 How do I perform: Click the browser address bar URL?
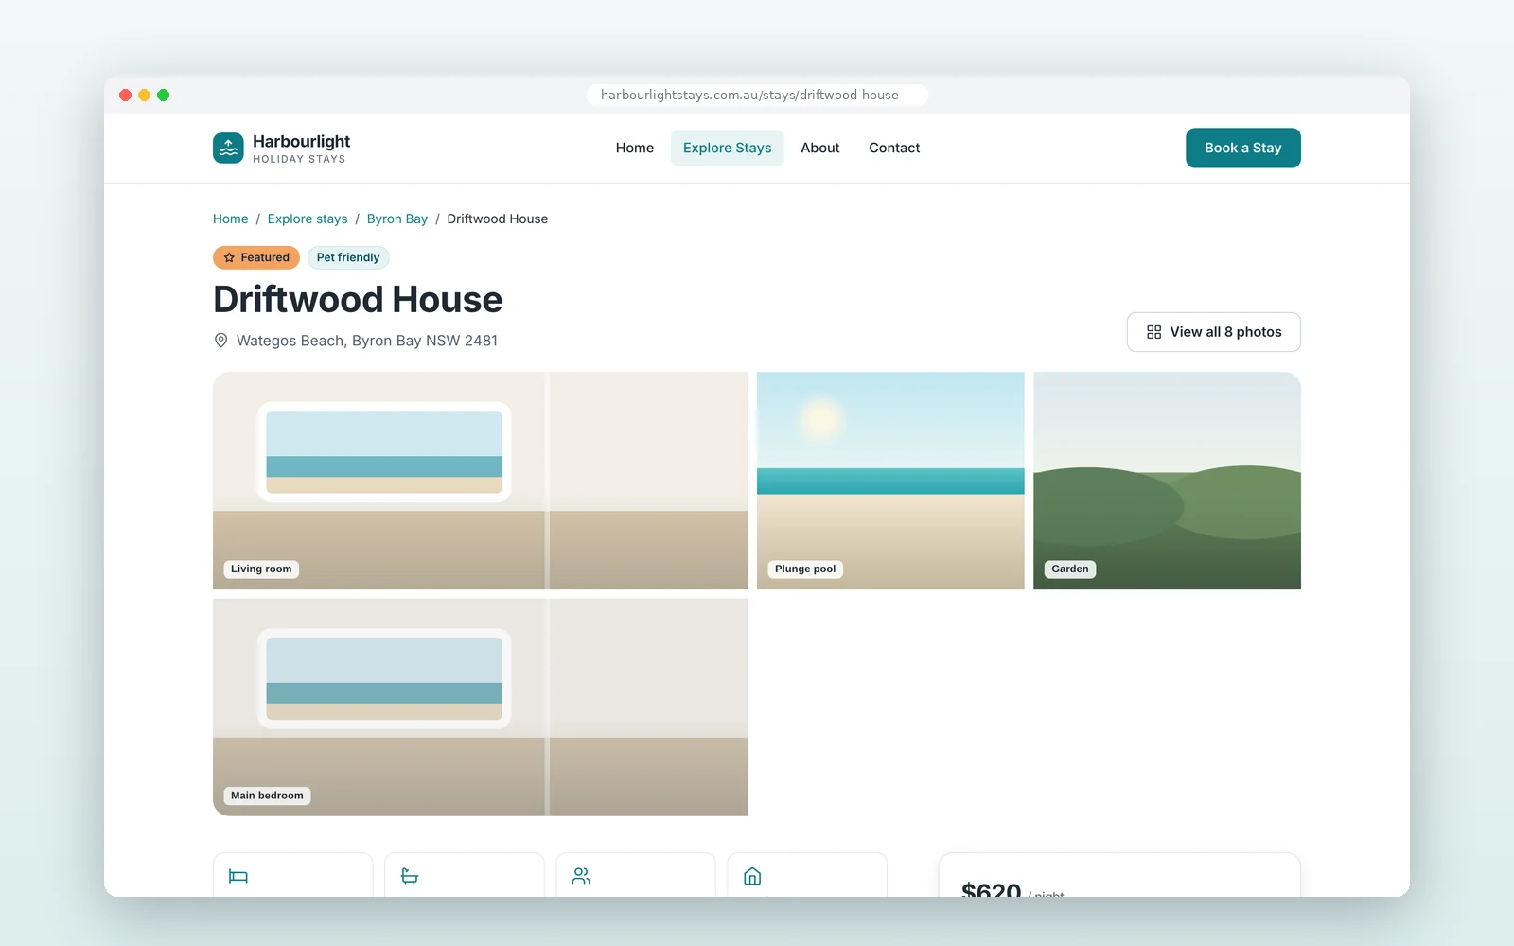tap(757, 95)
